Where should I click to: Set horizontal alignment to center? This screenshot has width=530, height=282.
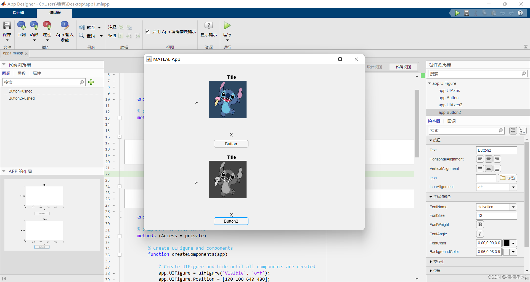coord(489,159)
